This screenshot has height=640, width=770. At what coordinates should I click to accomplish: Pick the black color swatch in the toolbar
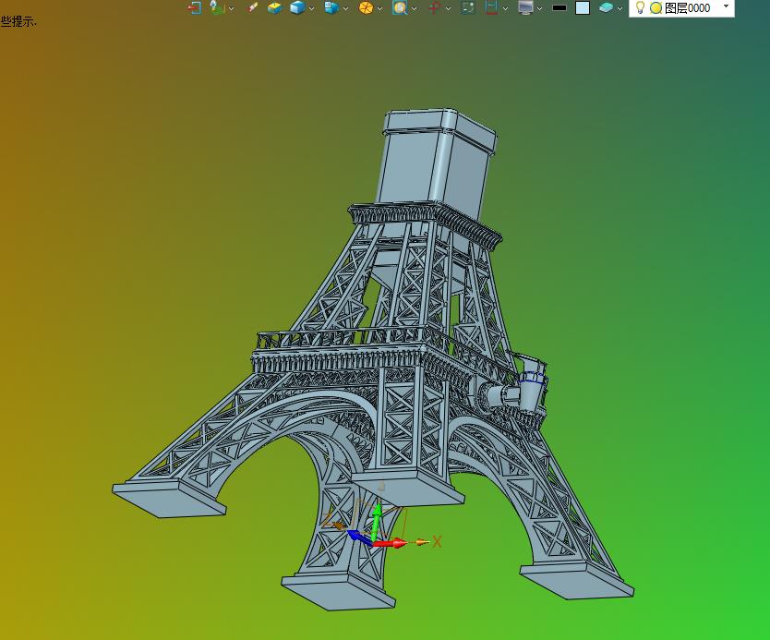coord(559,7)
